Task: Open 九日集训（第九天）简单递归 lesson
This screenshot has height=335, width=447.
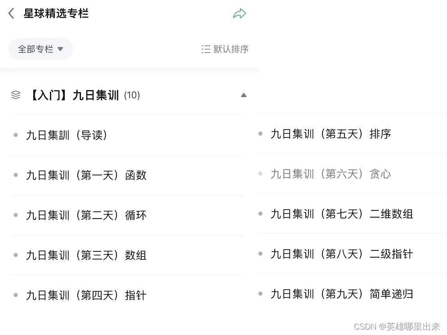Action: [342, 294]
